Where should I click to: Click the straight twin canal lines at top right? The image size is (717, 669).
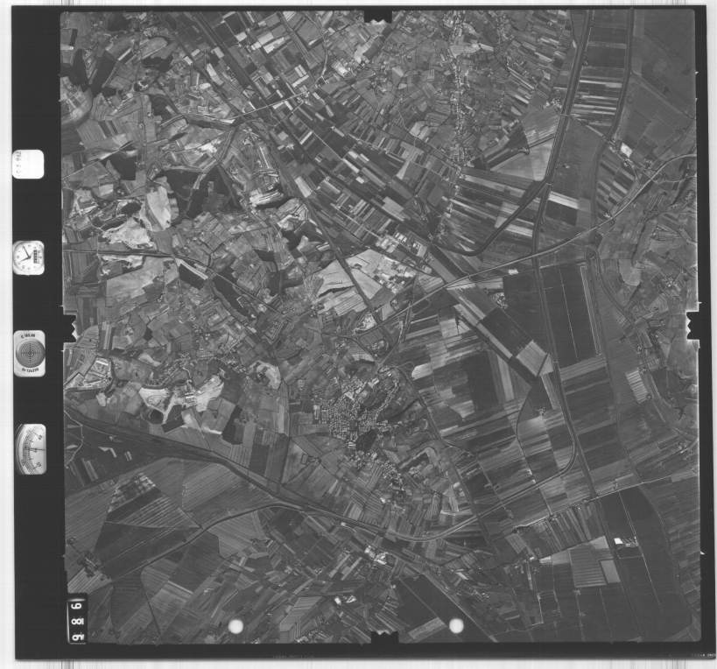coord(604,79)
